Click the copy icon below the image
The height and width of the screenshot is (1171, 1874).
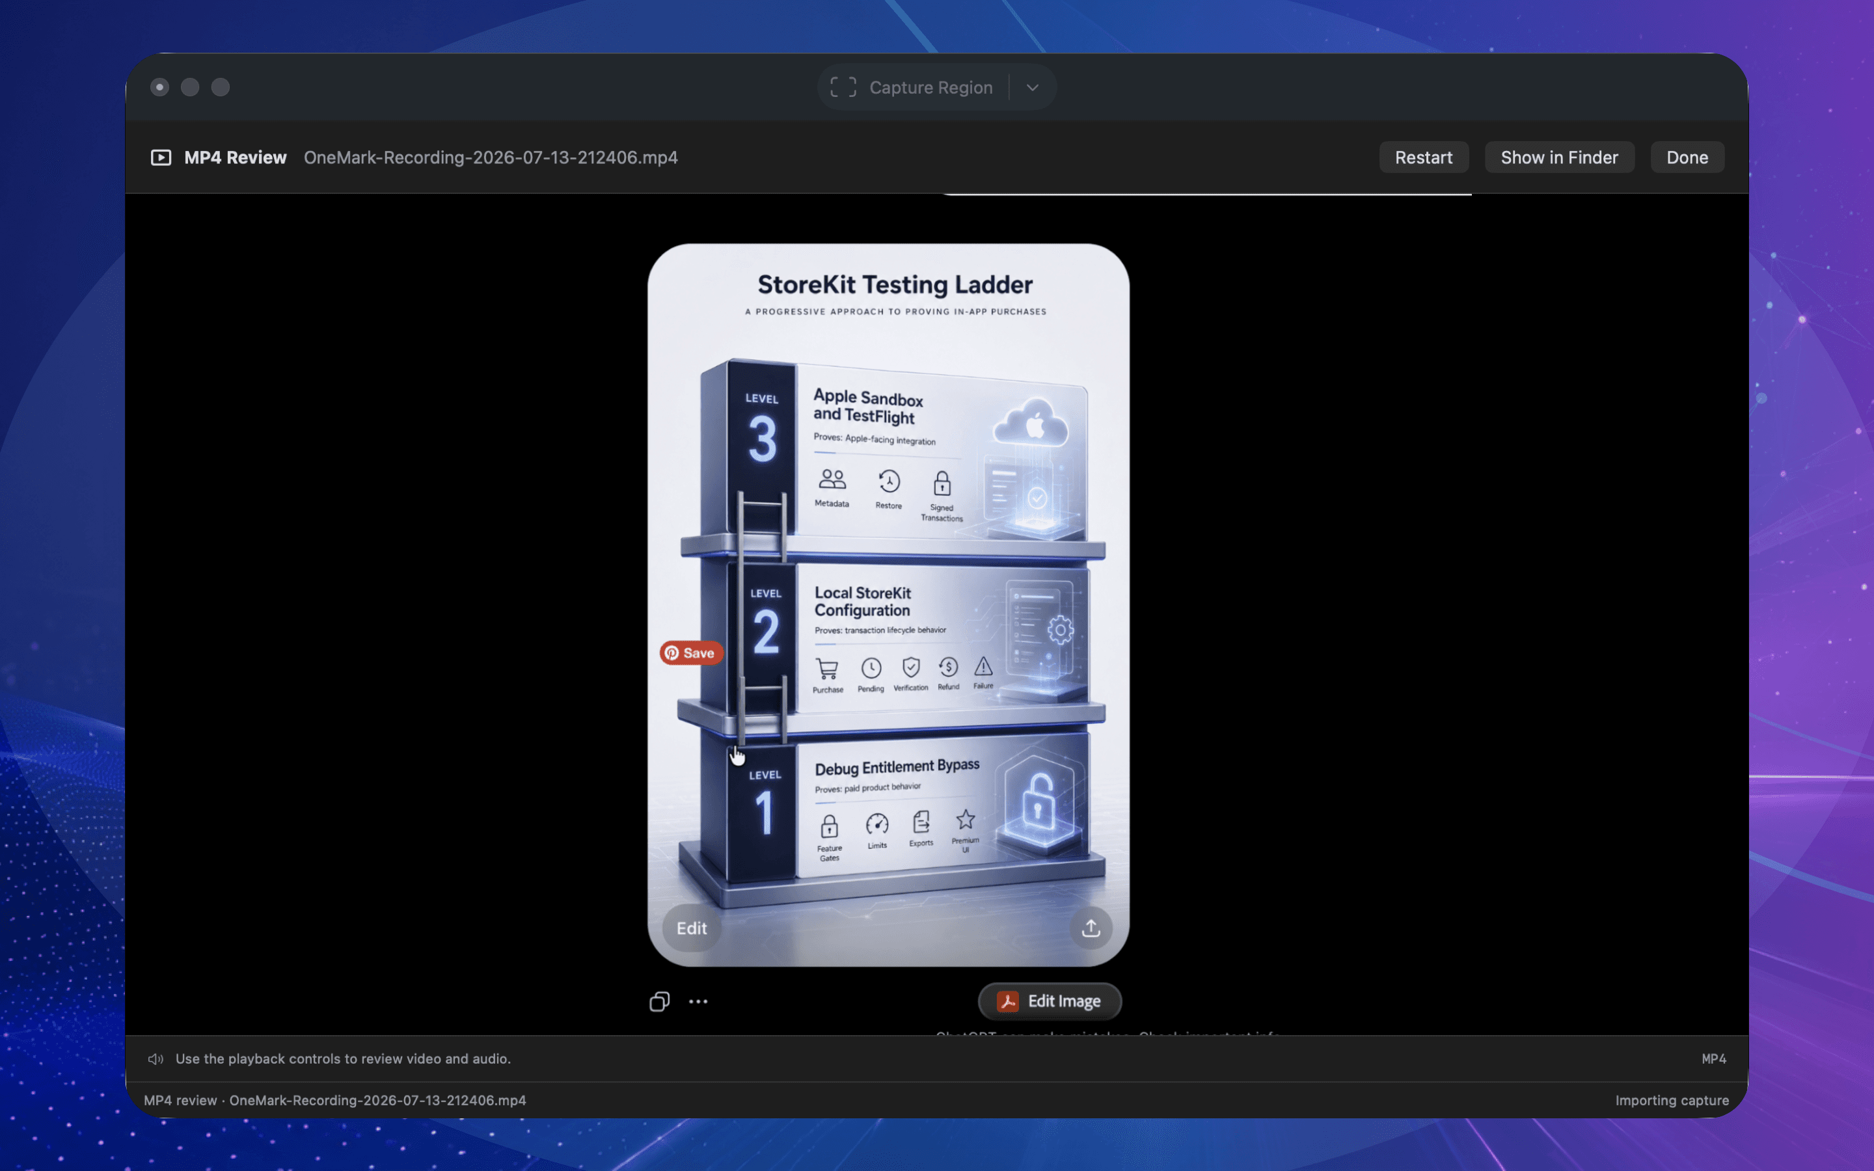click(x=659, y=1001)
